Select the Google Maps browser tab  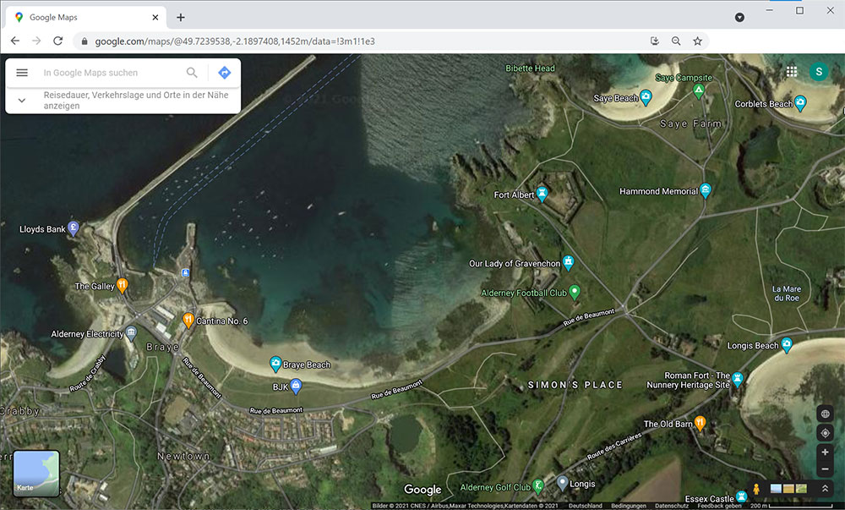point(84,17)
